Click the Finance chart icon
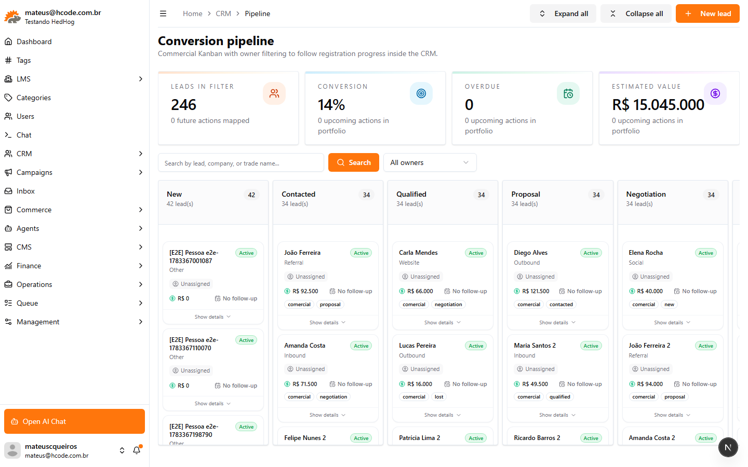Image resolution: width=748 pixels, height=467 pixels. pos(8,266)
